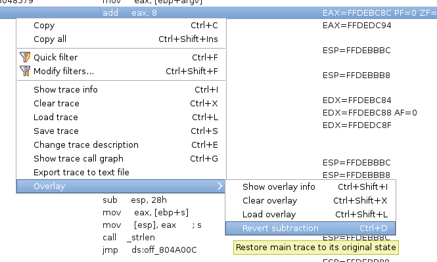Viewport: 437px width, 262px height.
Task: Select the 'add eax, 8' trace row
Action: coord(218,13)
